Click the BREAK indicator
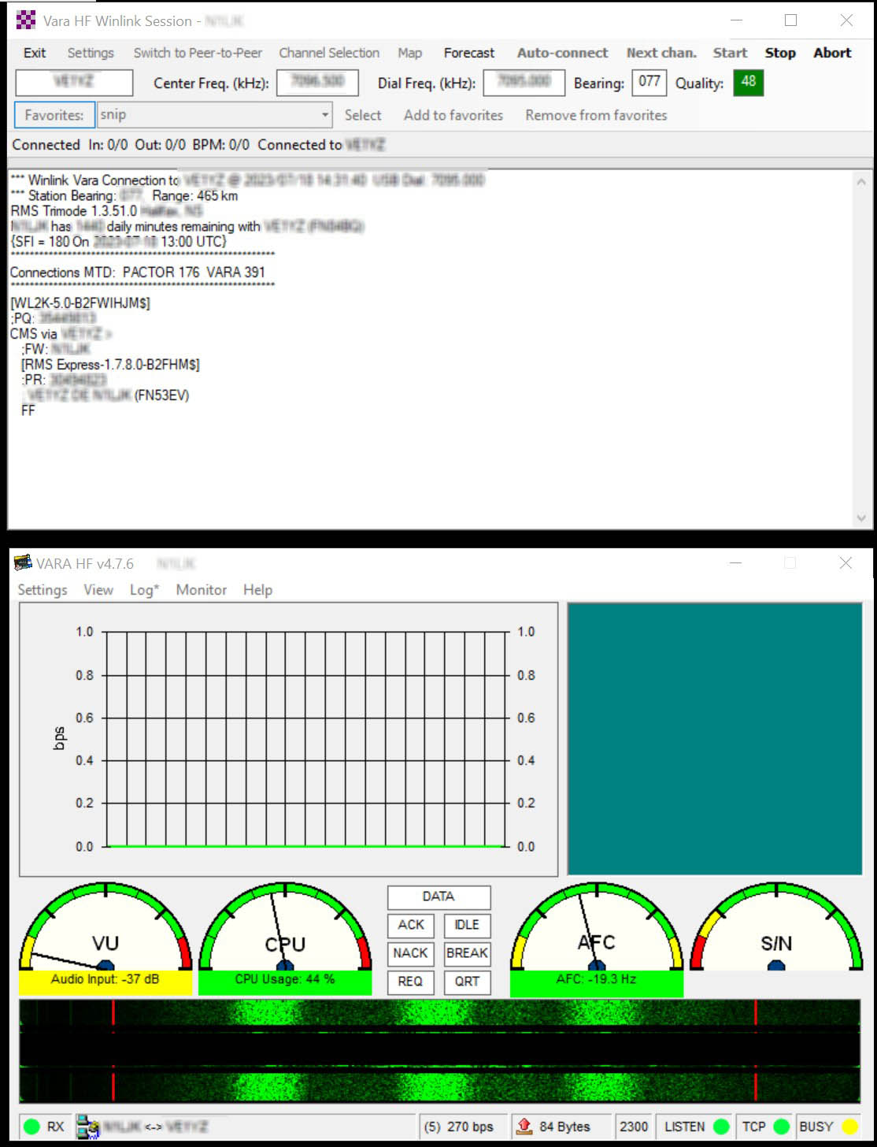The width and height of the screenshot is (877, 1147). pyautogui.click(x=467, y=954)
